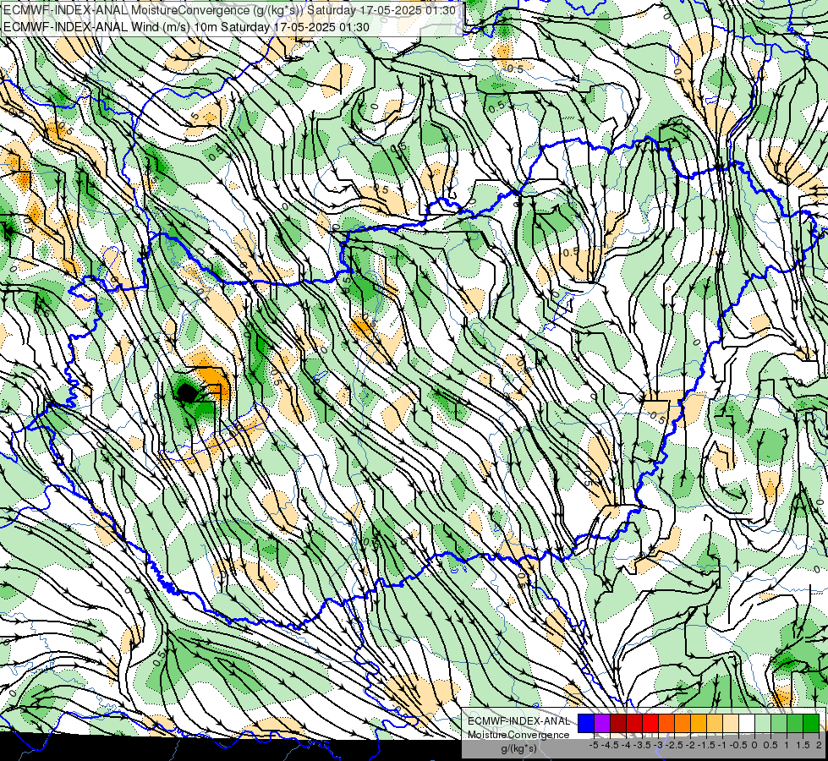Image resolution: width=828 pixels, height=761 pixels.
Task: Click the -1.5 legend tick value
Action: click(x=706, y=745)
